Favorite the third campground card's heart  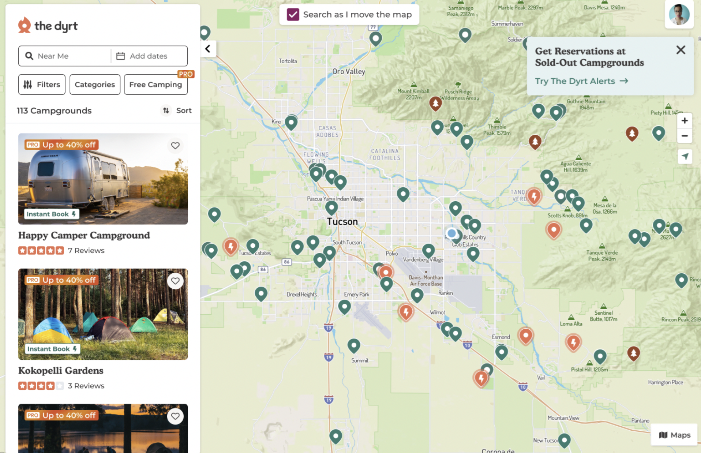pyautogui.click(x=175, y=416)
